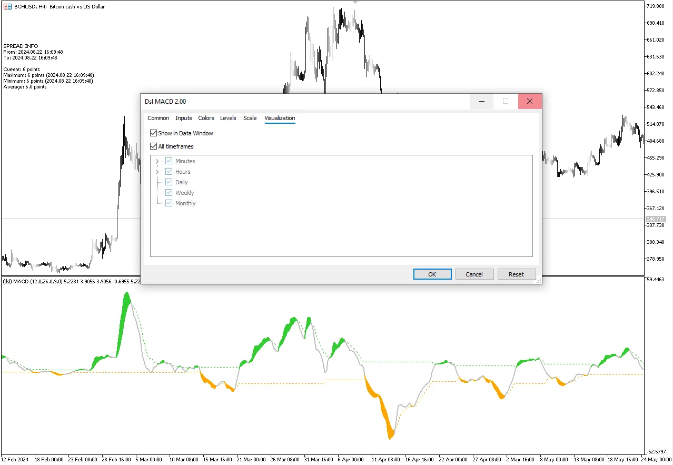Toggle the Weekly timeframe checkbox
The width and height of the screenshot is (673, 465).
click(x=169, y=193)
